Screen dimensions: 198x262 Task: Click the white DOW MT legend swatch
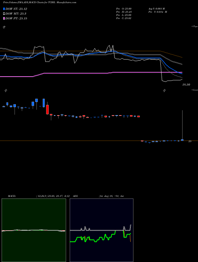(x=4, y=14)
